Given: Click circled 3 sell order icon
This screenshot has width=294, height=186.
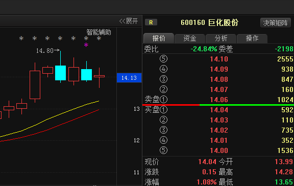Looking at the screenshot, I should [x=163, y=79].
